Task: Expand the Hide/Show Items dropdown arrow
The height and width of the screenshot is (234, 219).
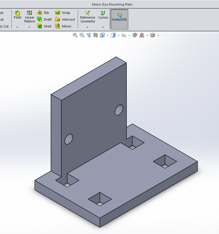Action: (129, 35)
